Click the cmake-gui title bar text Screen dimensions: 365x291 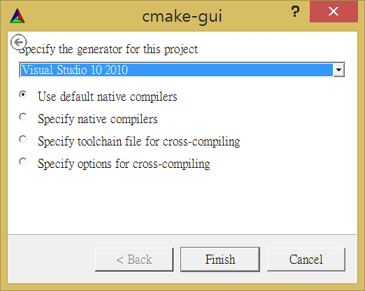182,16
